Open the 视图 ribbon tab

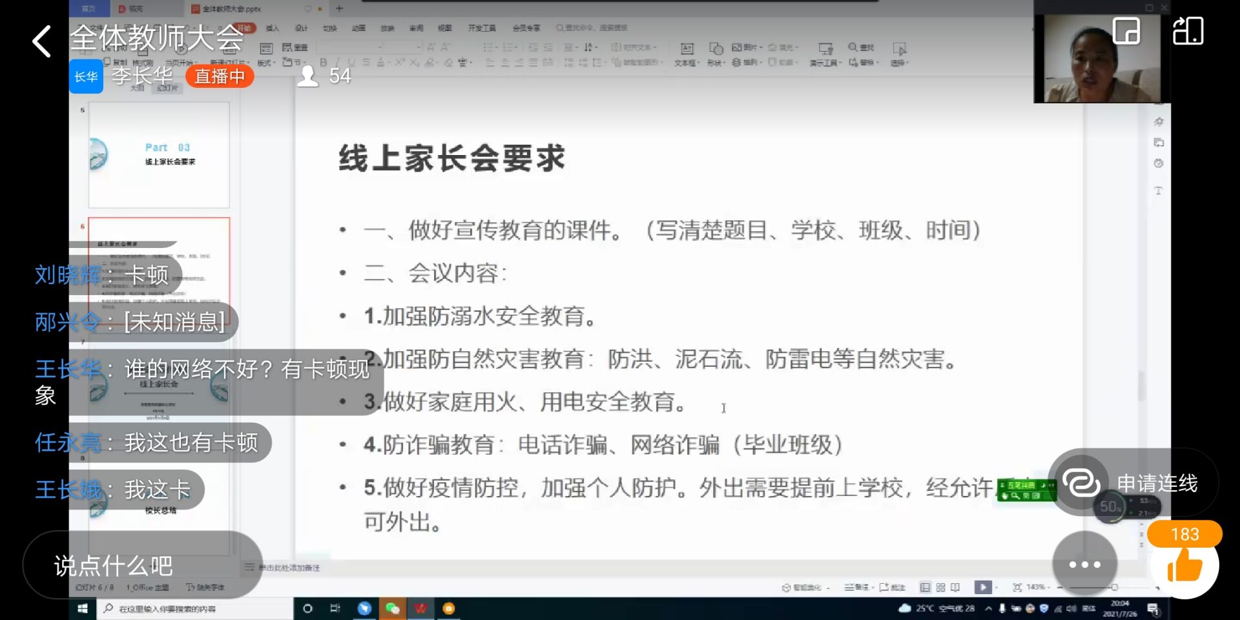point(445,28)
